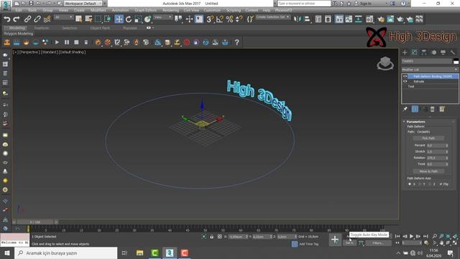Click the Windows Start button

pos(7,253)
